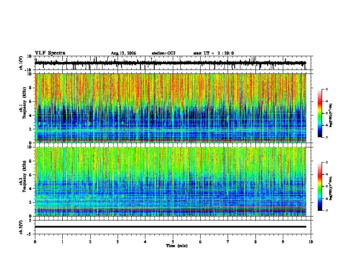
Task: Click the time axis tick label "4"
Action: point(145,242)
